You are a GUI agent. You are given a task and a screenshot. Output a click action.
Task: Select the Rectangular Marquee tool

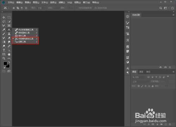point(9,17)
